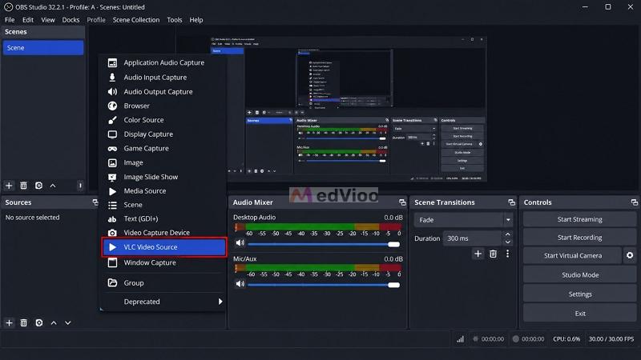The height and width of the screenshot is (360, 641).
Task: Click Start Streaming
Action: [579, 219]
